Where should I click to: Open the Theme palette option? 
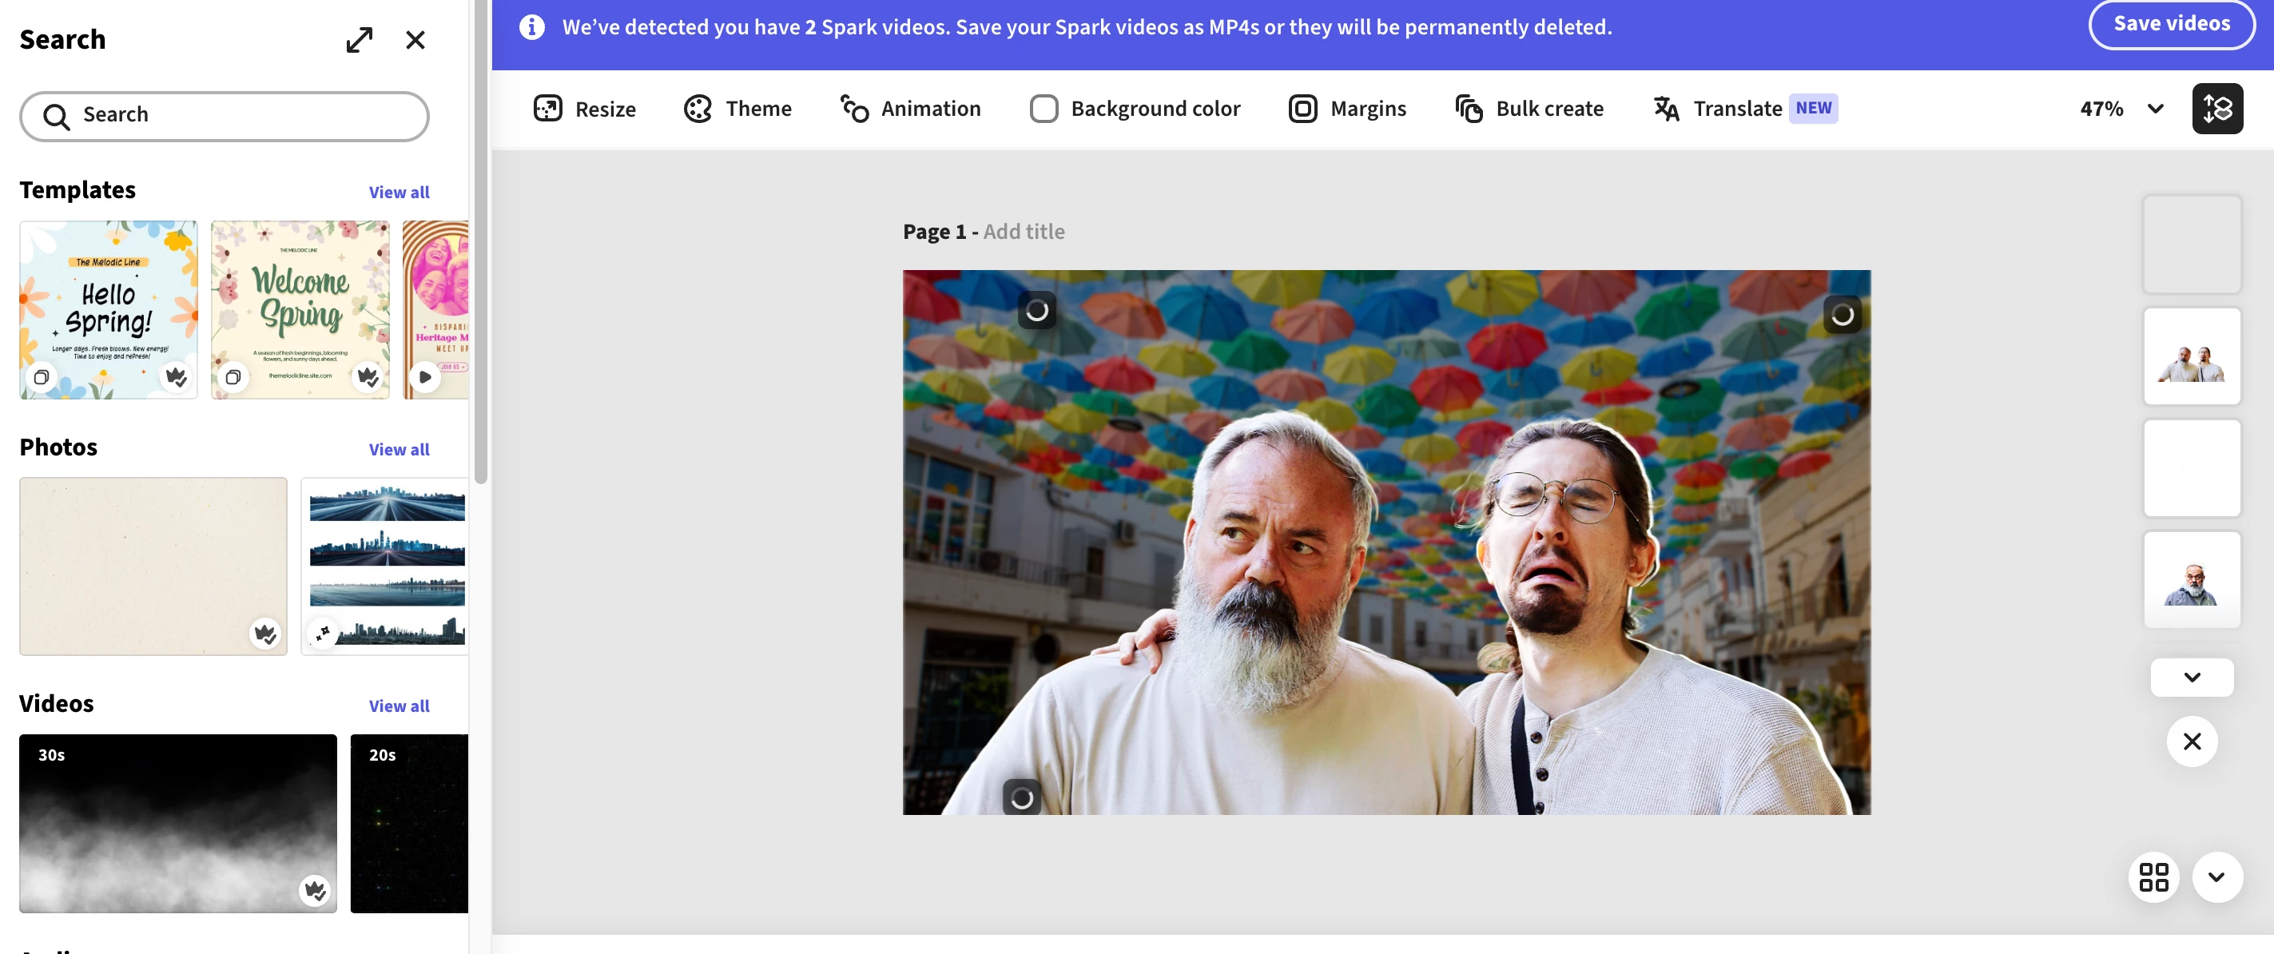pyautogui.click(x=737, y=109)
